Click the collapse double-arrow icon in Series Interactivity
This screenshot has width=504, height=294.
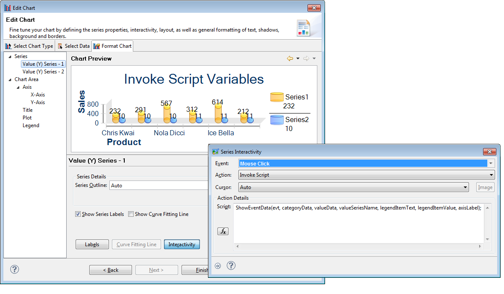tap(218, 266)
